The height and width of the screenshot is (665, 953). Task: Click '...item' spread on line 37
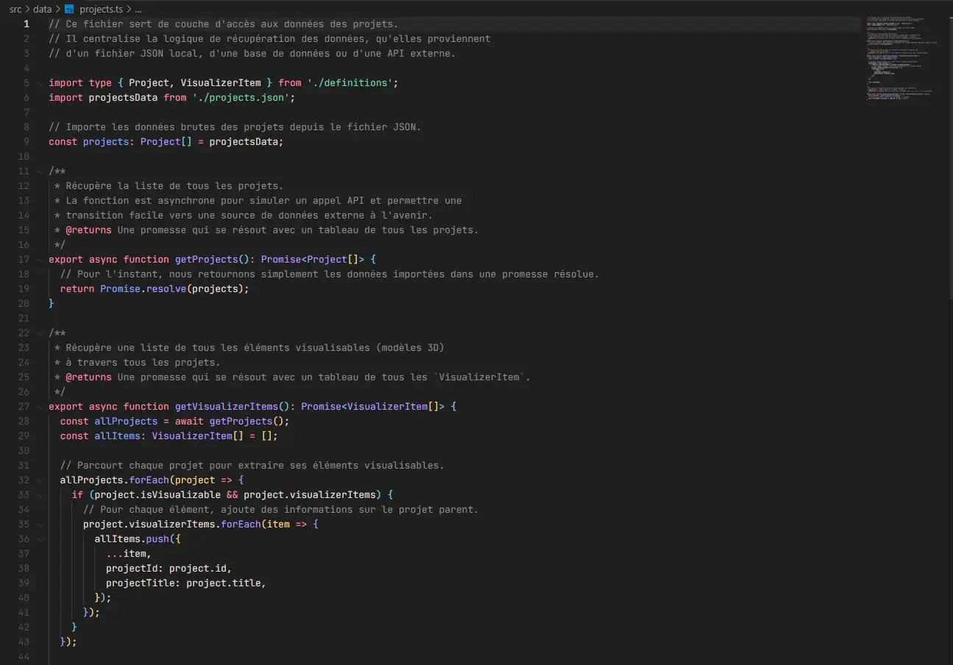tap(126, 553)
